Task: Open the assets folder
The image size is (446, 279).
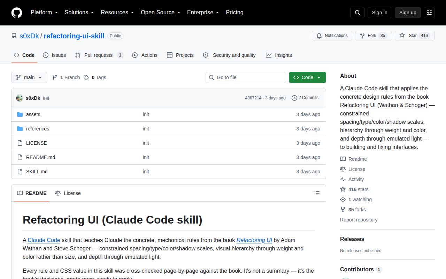Action: coord(33,114)
